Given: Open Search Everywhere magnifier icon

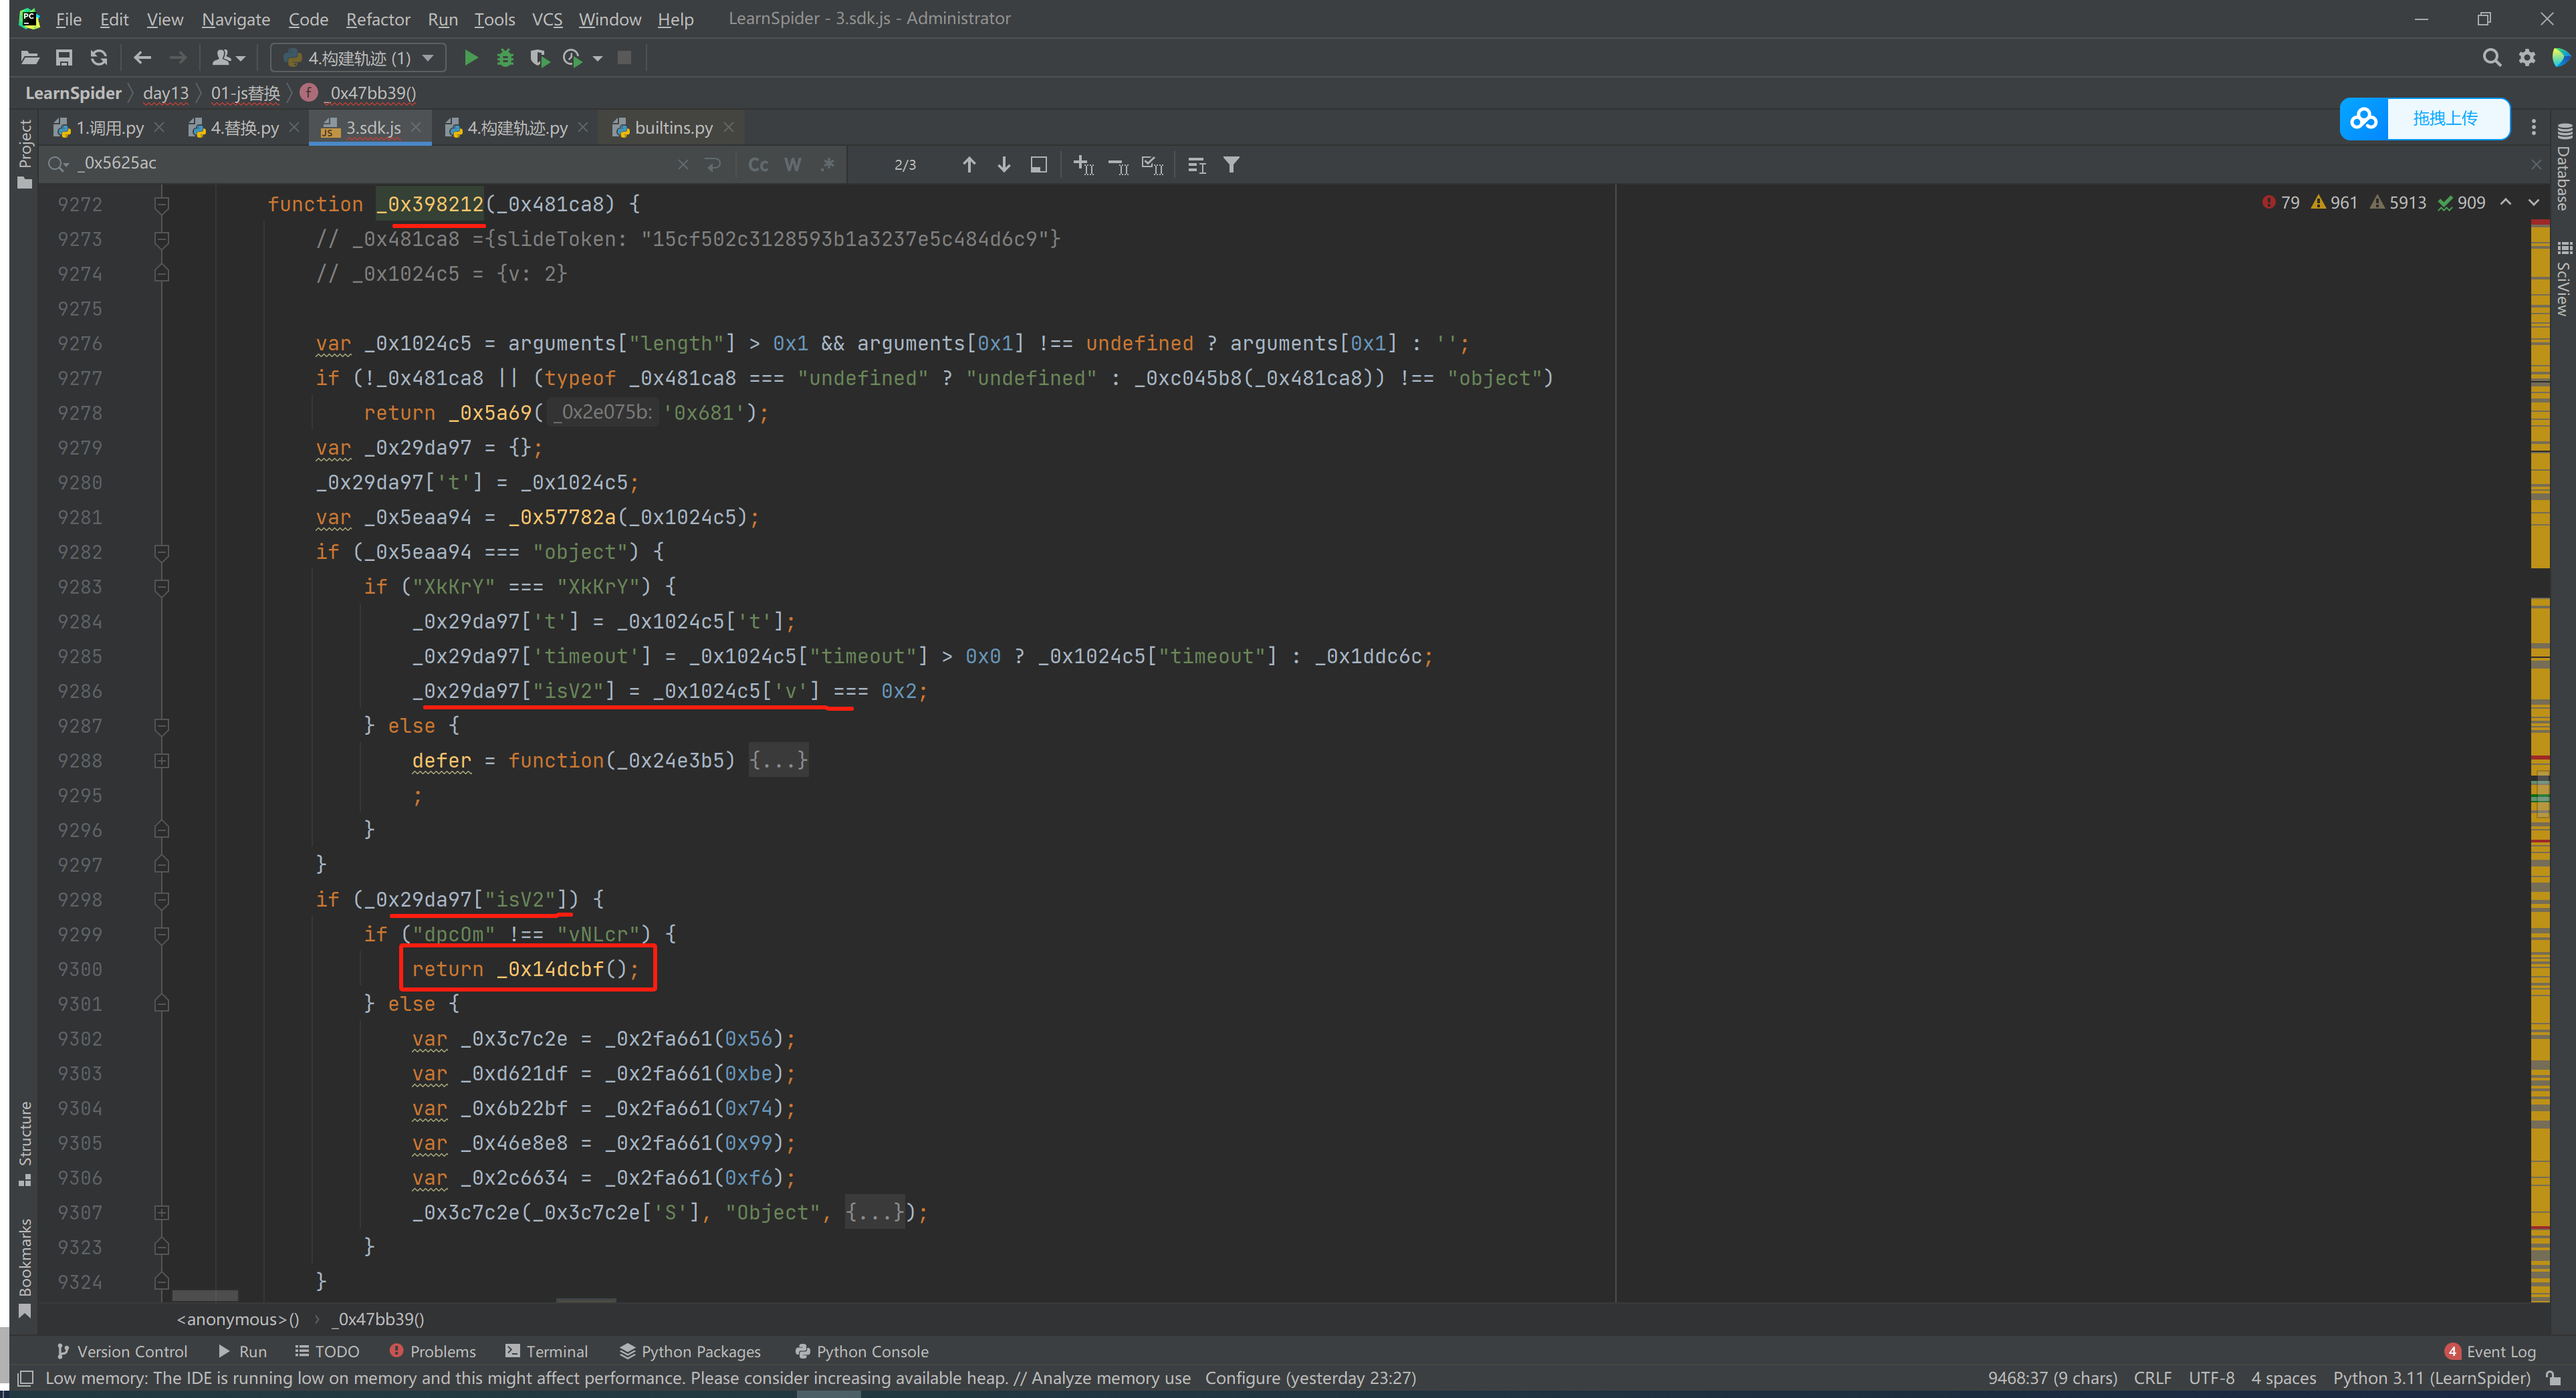Looking at the screenshot, I should click(2492, 58).
